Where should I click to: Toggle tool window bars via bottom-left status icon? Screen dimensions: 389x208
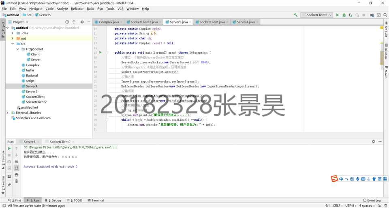pos(4,206)
